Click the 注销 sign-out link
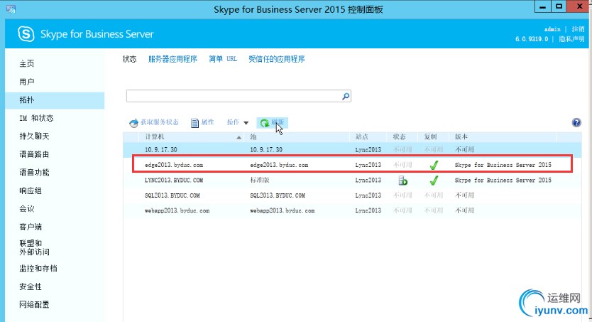Screen dimensions: 592x322 click(578, 29)
